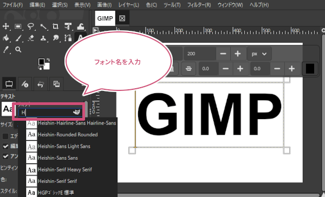Viewport: 325px width, 197px height.
Task: Select the Crop tool
Action: (55, 27)
